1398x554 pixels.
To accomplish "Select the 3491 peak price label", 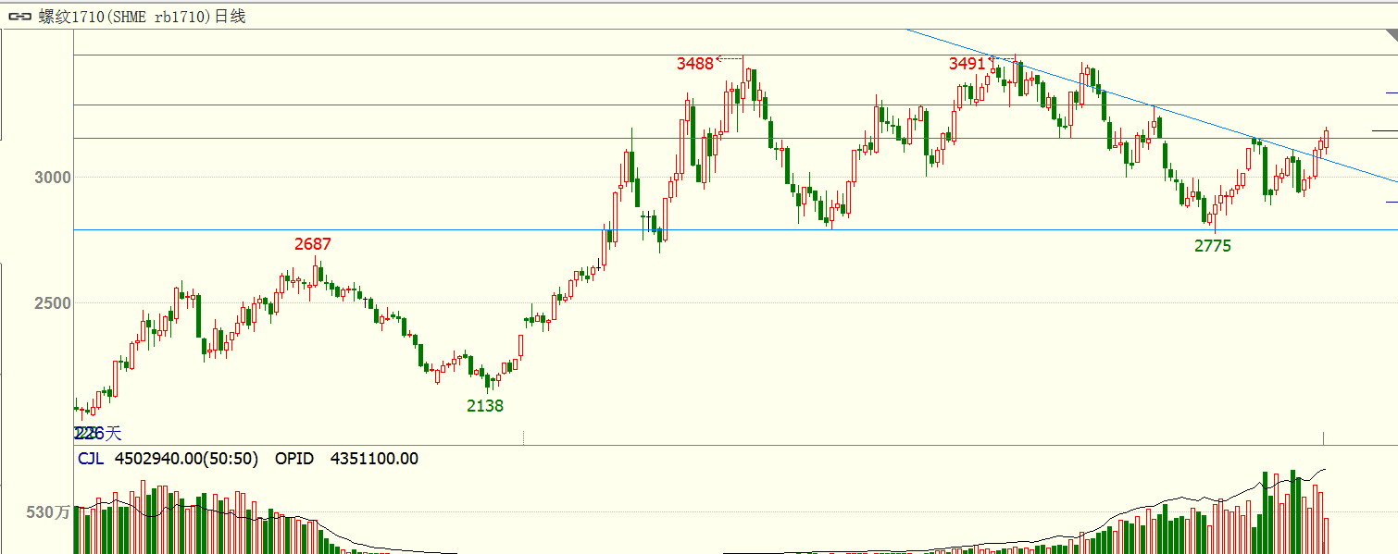I will pos(967,63).
